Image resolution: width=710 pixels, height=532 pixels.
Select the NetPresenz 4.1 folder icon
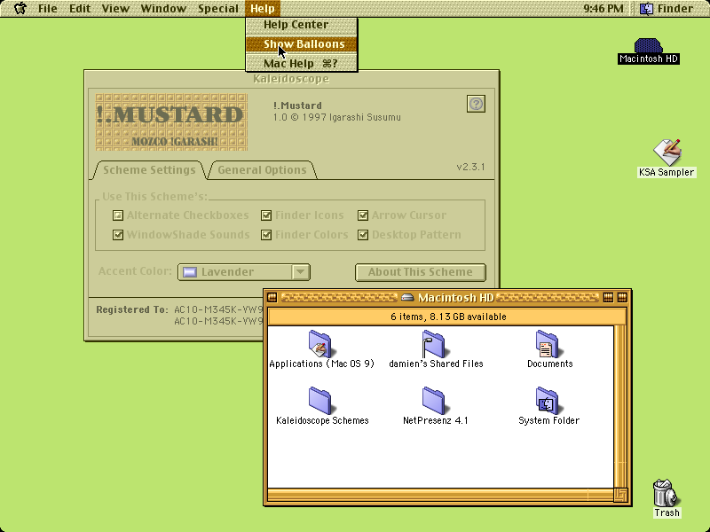tap(434, 401)
